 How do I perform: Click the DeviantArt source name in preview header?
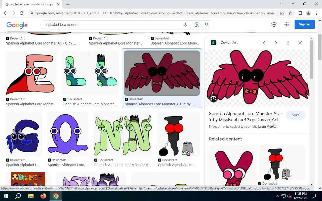tap(229, 43)
